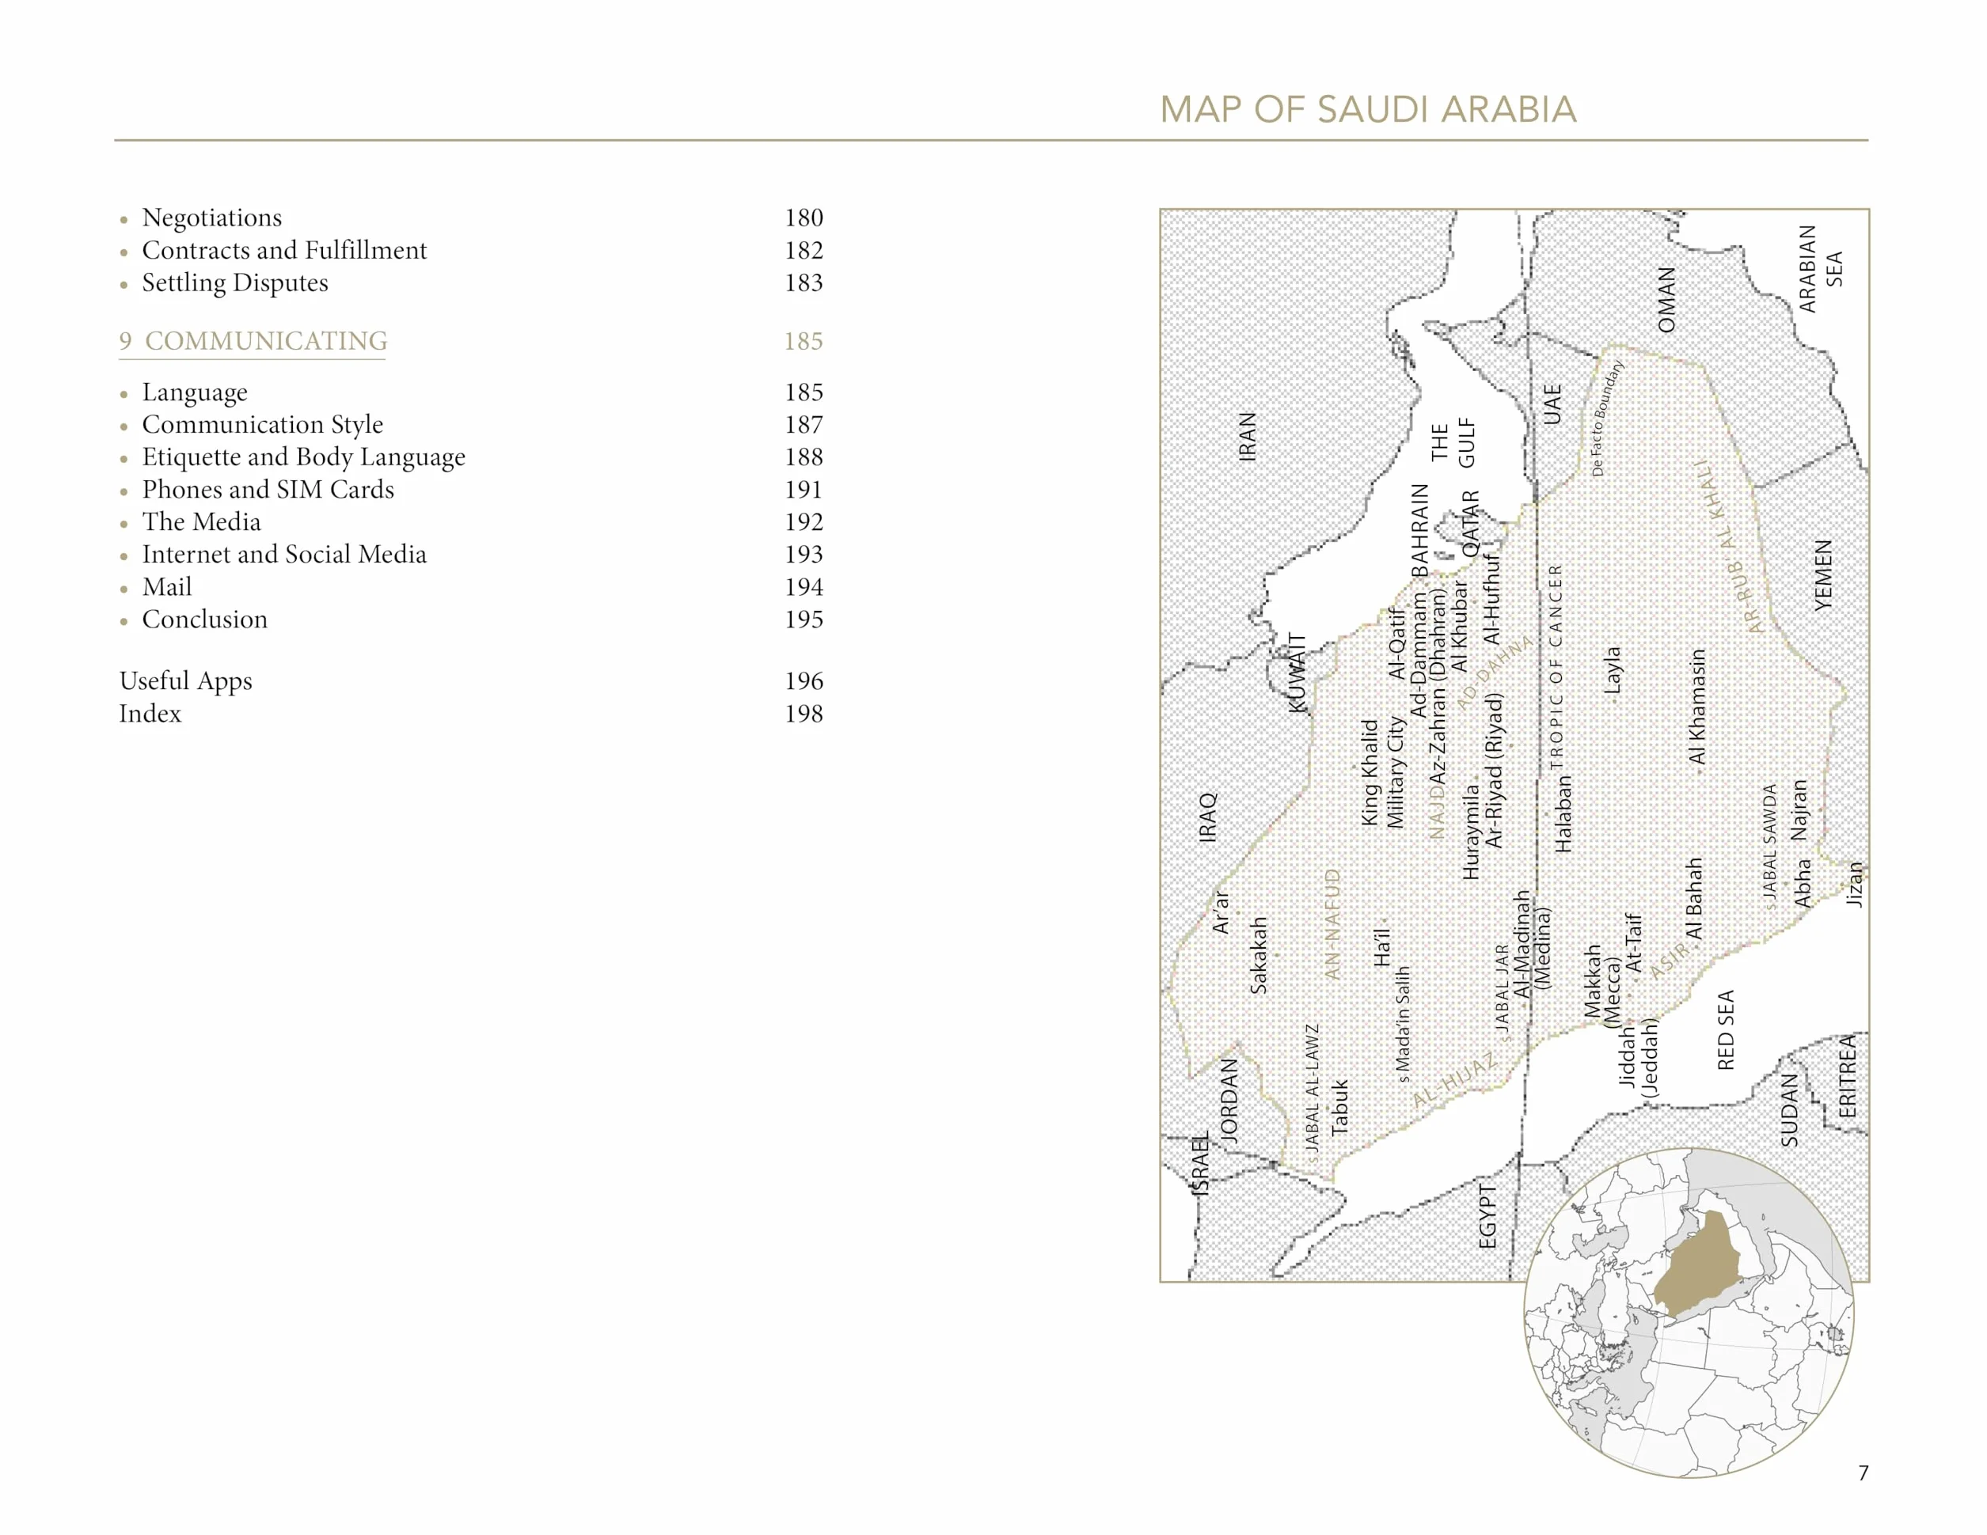Click the YEMEN label on map
The width and height of the screenshot is (1987, 1535).
click(x=1823, y=574)
